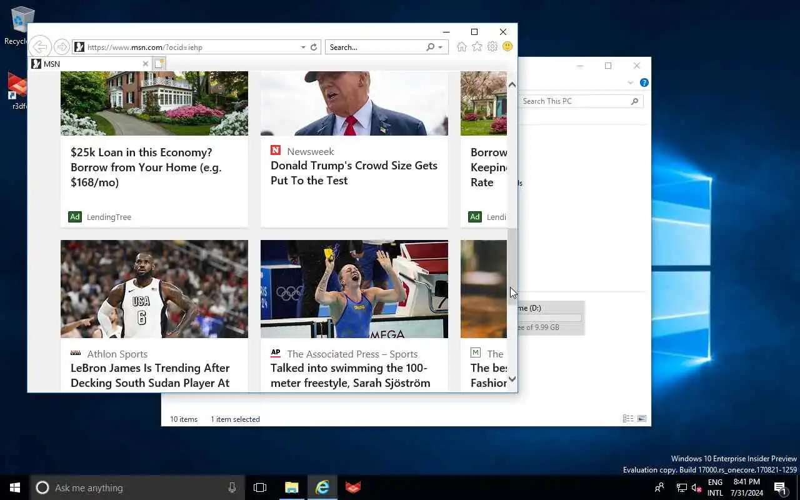
Task: Click the '10 items' status text
Action: pos(184,419)
